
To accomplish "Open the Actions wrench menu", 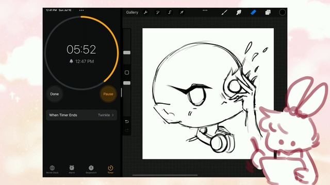I will point(145,12).
